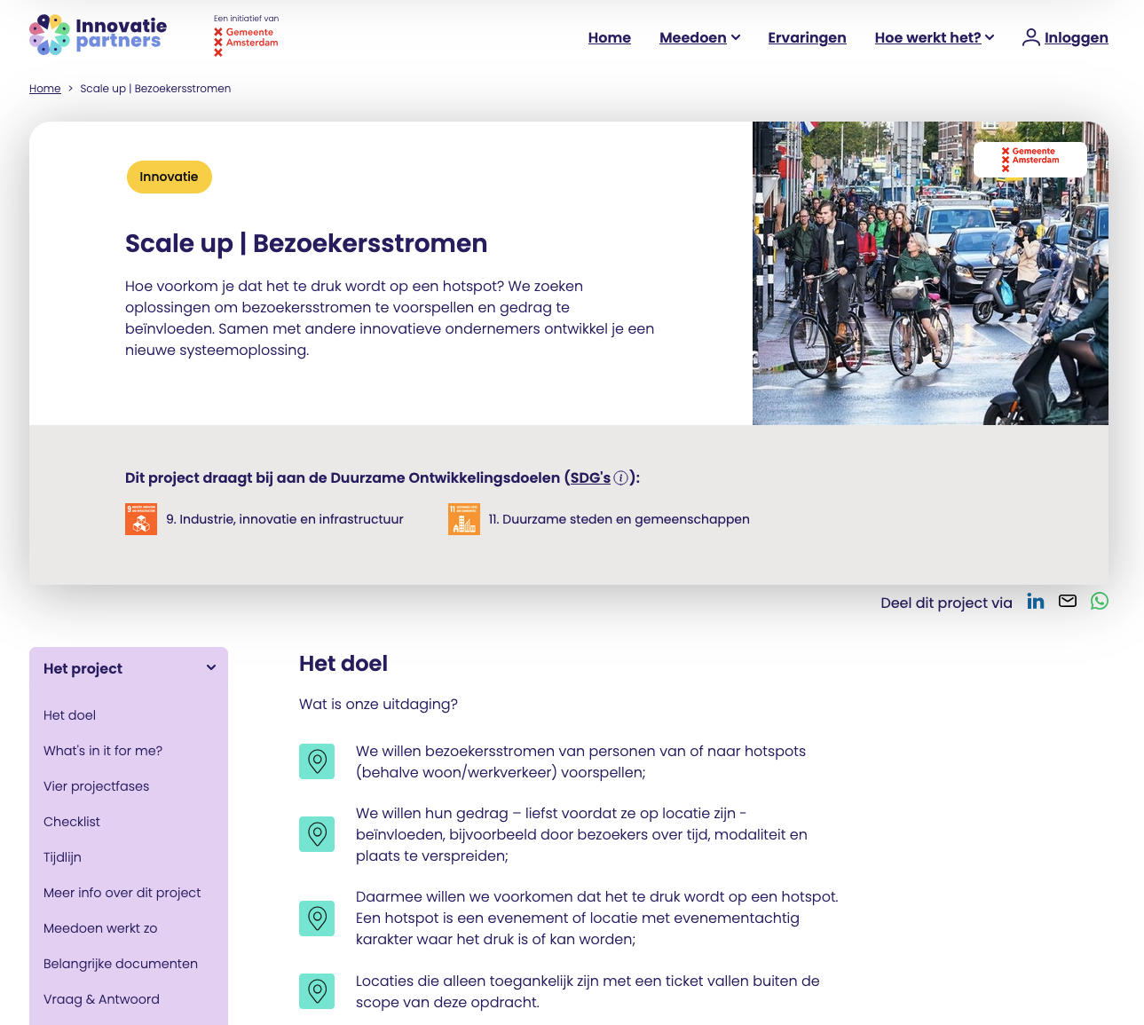Open the SDG's underlined link
This screenshot has width=1144, height=1025.
coord(590,477)
